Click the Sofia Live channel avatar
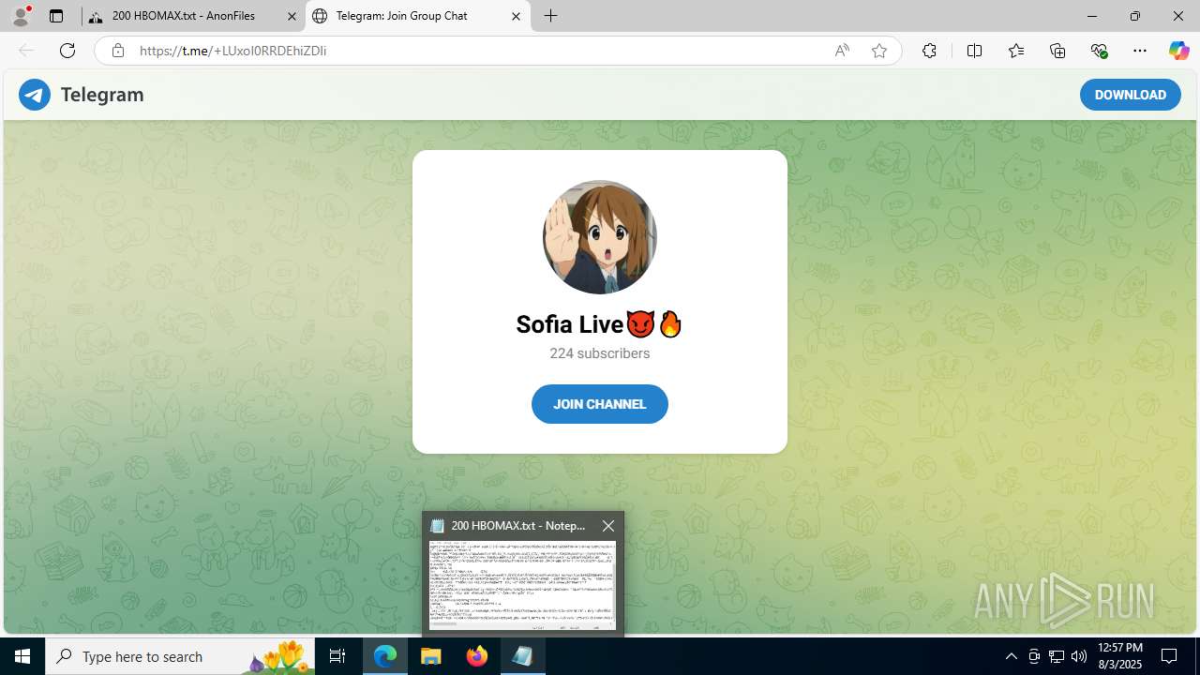1200x675 pixels. click(x=600, y=237)
